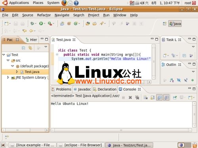Open the Navigate menu

[x=62, y=15]
